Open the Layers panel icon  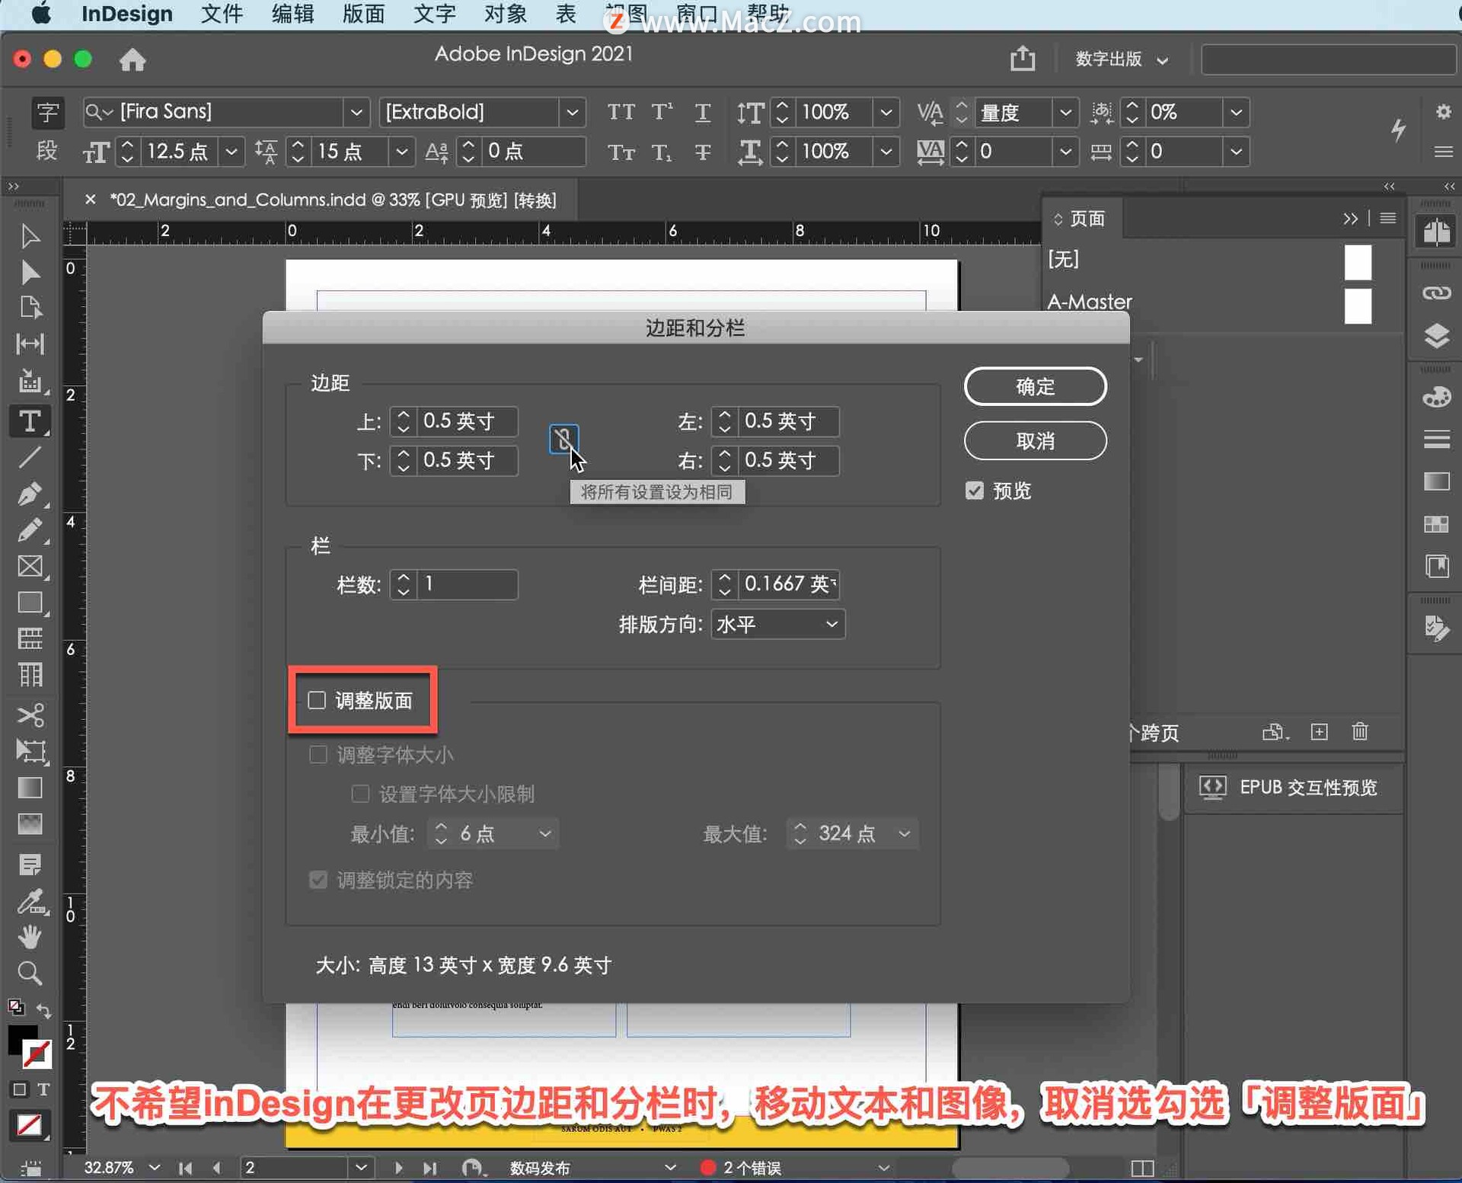pyautogui.click(x=1436, y=336)
